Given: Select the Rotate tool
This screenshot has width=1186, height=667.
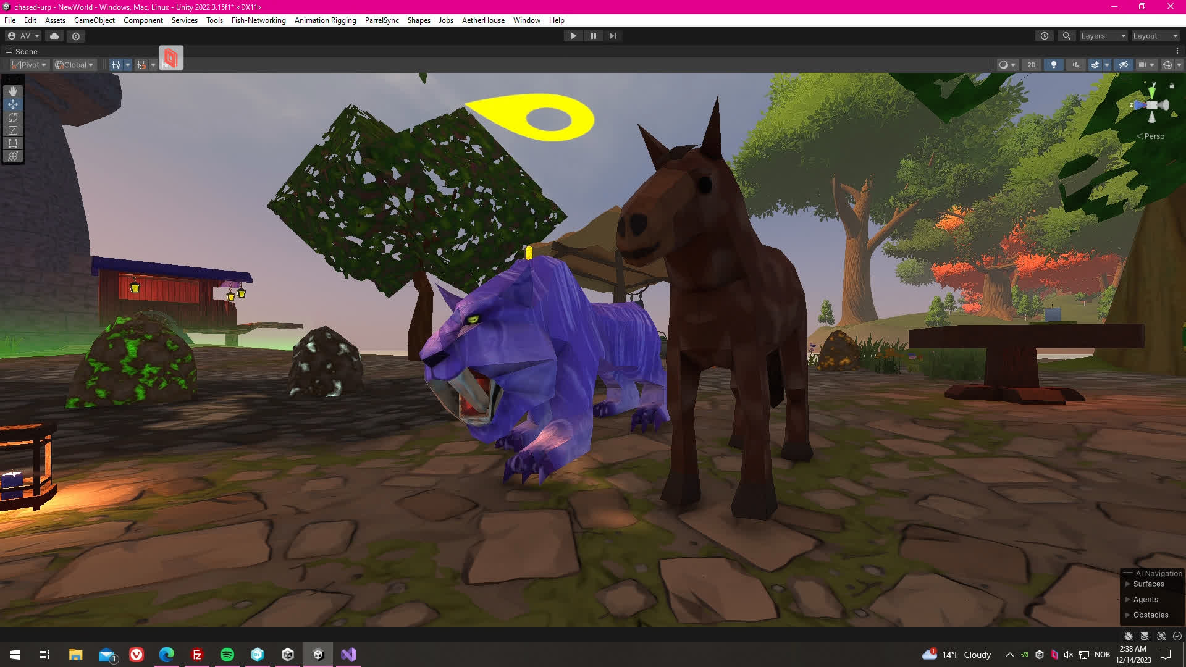Looking at the screenshot, I should 12,117.
